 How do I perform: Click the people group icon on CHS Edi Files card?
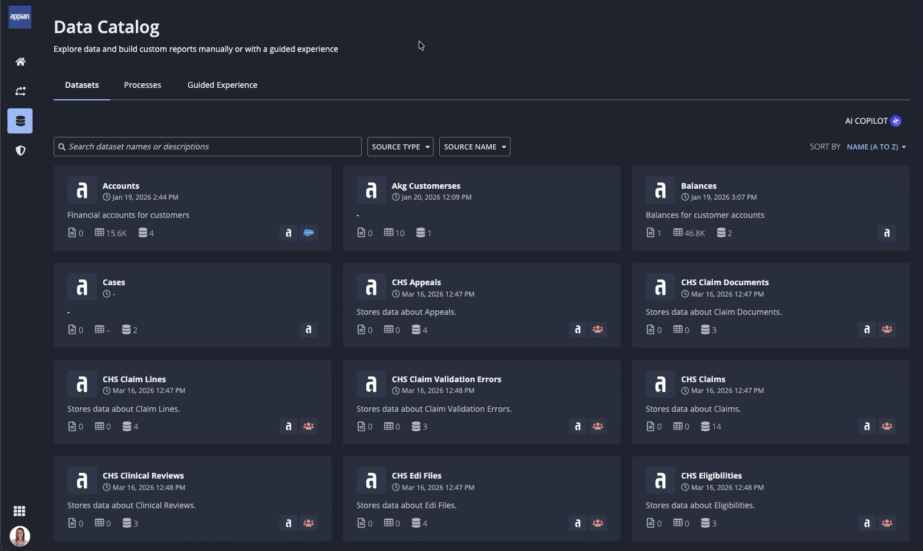598,523
